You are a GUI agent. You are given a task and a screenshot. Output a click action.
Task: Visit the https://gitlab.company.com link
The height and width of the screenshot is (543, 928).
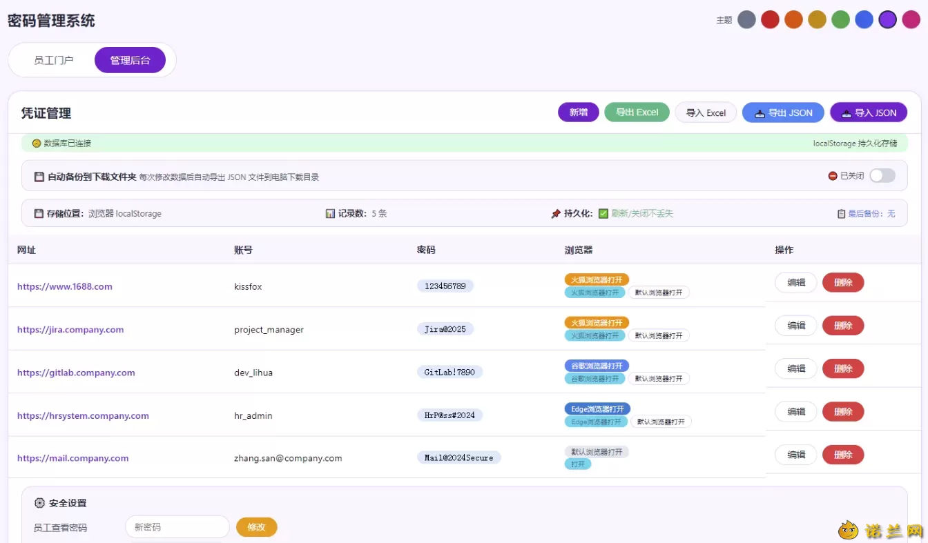pos(76,373)
